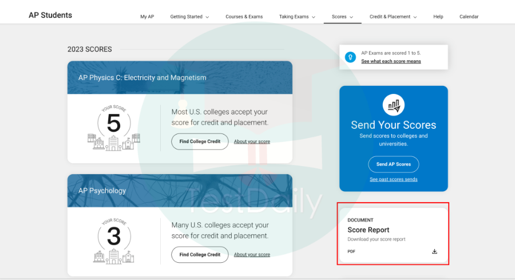
Task: Click the Send Your Scores chart icon
Action: (x=394, y=105)
